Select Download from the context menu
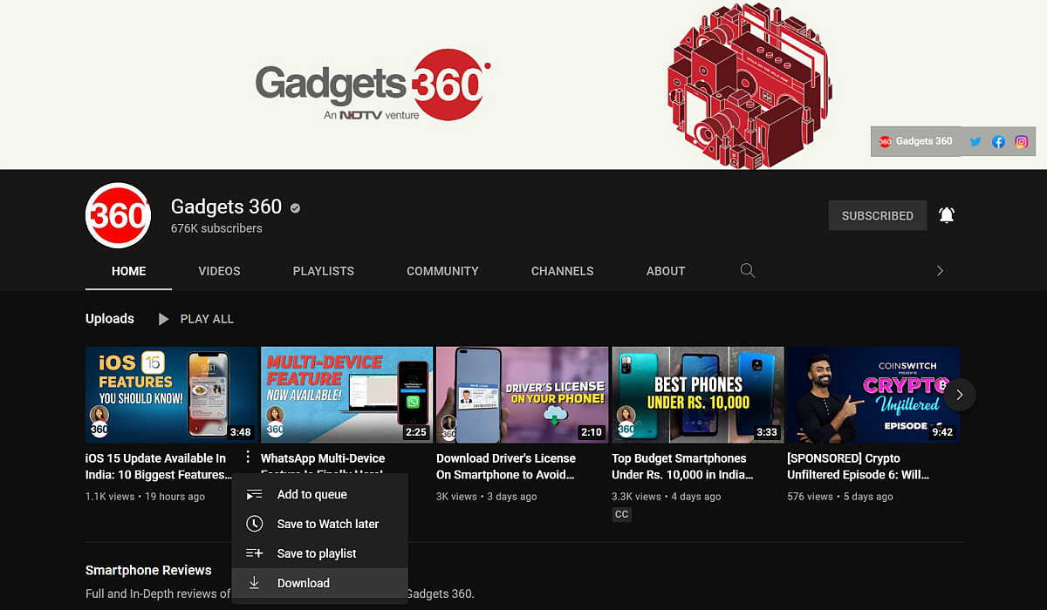 coord(303,583)
